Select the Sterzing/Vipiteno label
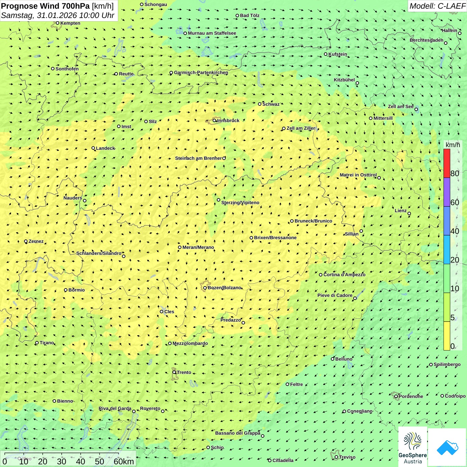467x467 pixels. 240,202
